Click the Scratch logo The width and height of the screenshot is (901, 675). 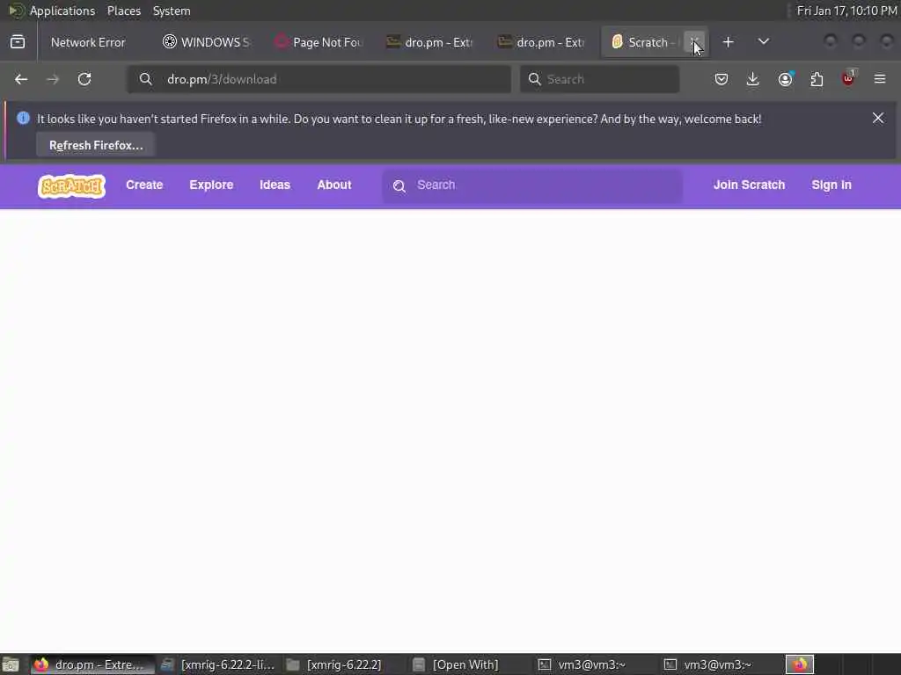[72, 186]
